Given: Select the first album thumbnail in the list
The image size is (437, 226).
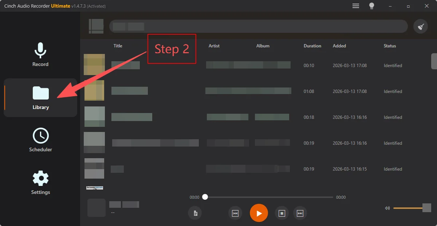Looking at the screenshot, I should click(94, 65).
